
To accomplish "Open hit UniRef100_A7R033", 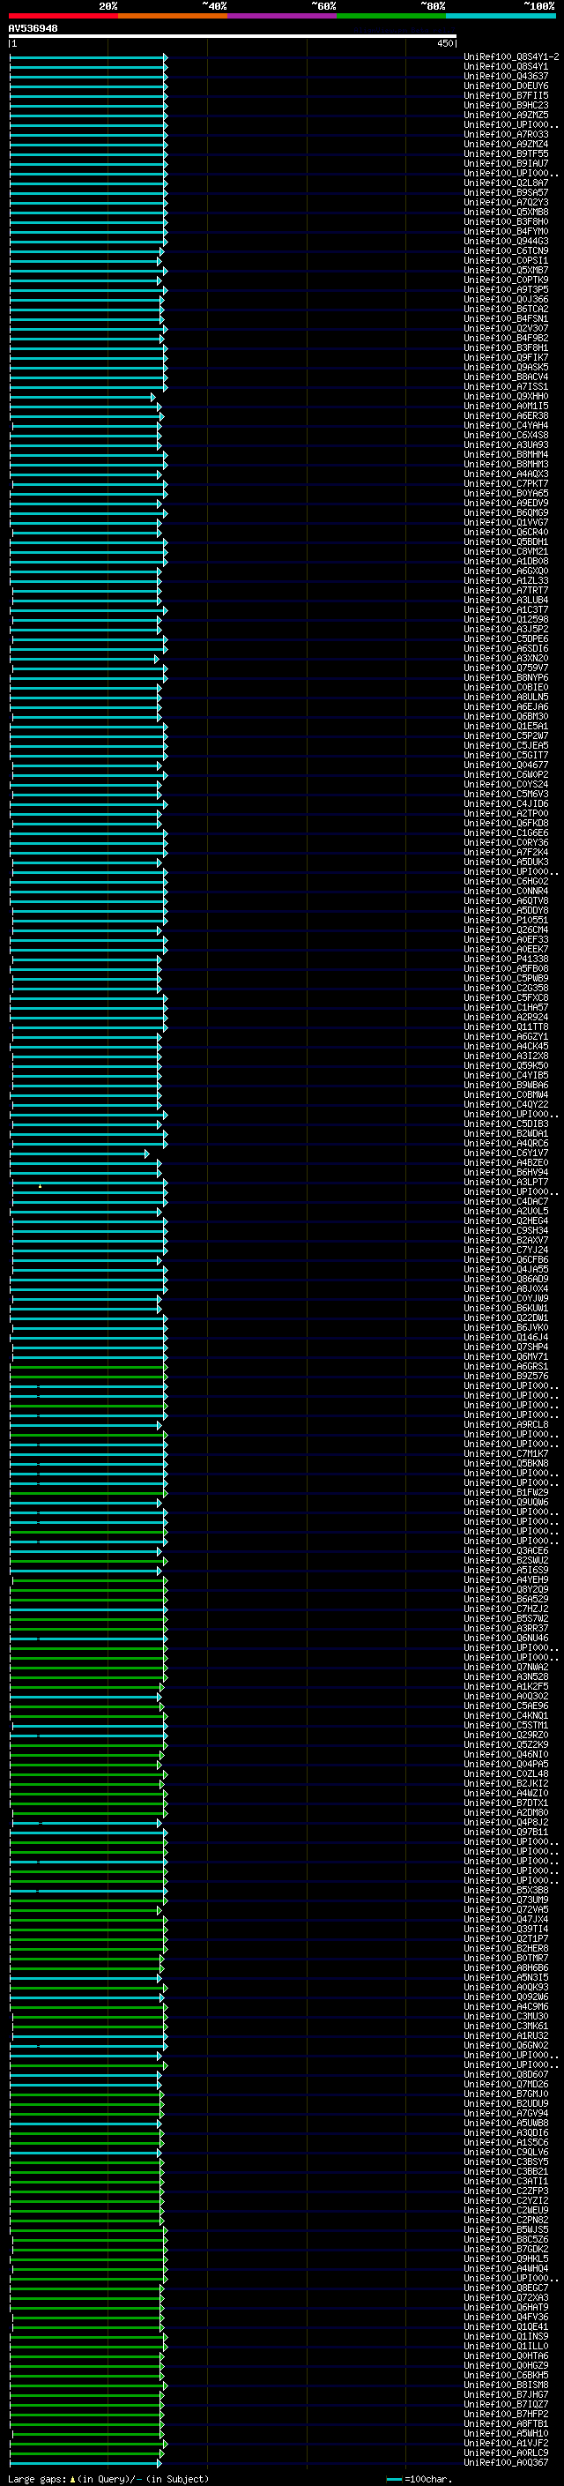I will click(x=506, y=134).
